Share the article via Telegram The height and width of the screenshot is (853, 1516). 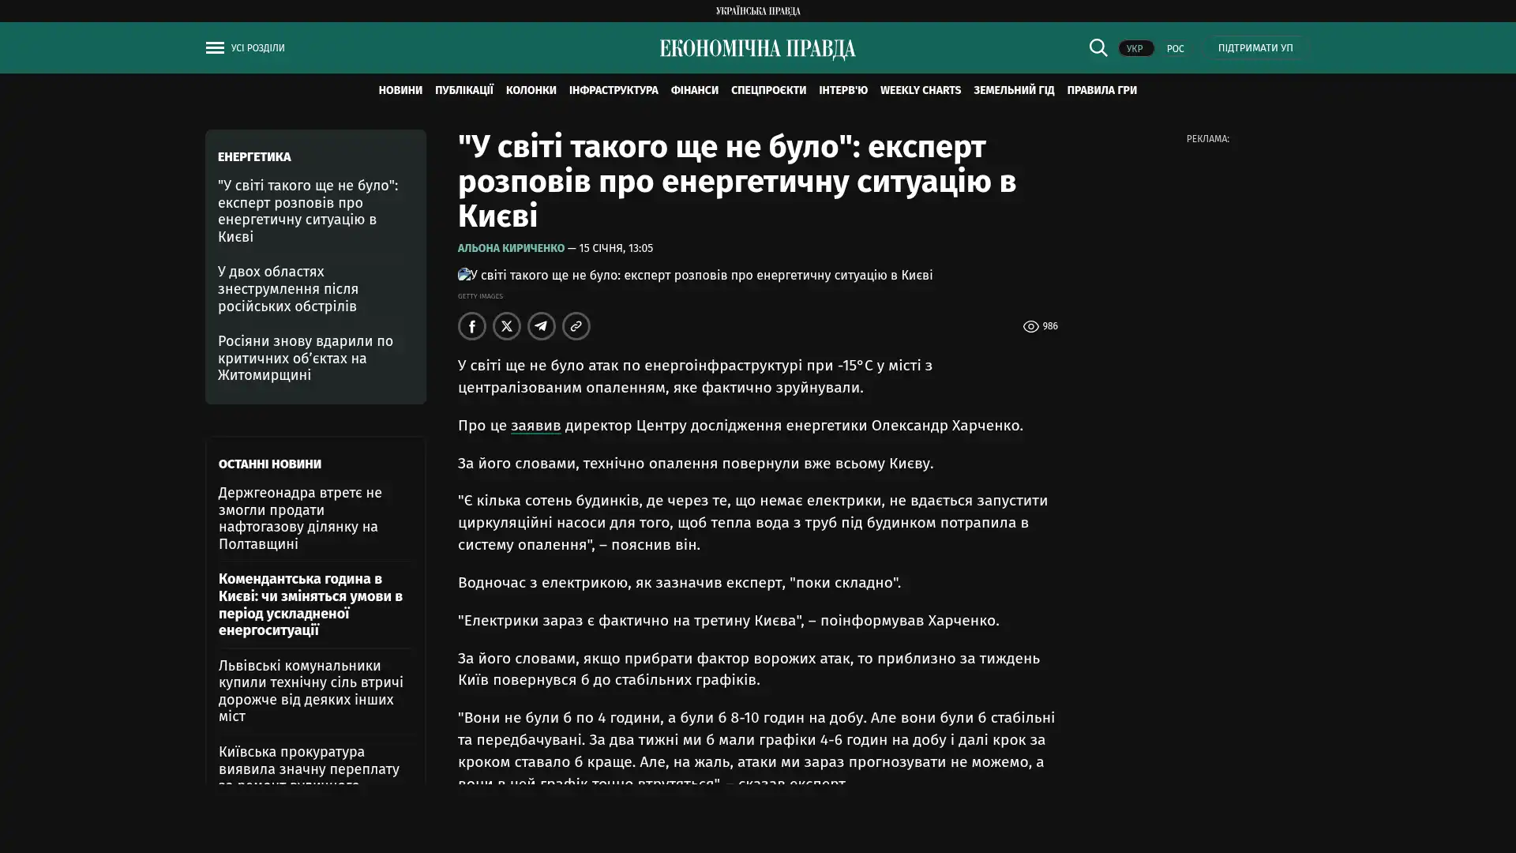point(541,326)
